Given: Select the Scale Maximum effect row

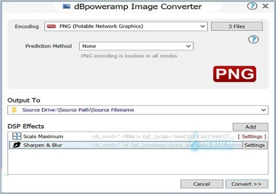Looking at the screenshot, I should [x=138, y=137].
